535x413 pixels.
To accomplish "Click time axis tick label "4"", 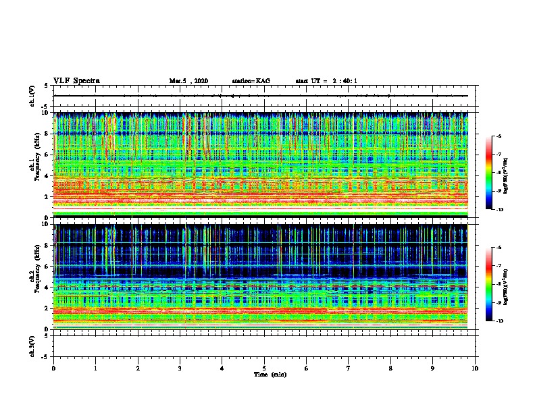I will point(222,368).
